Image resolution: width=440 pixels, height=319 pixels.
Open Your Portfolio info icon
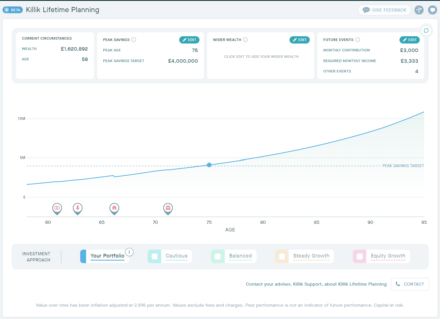point(129,252)
